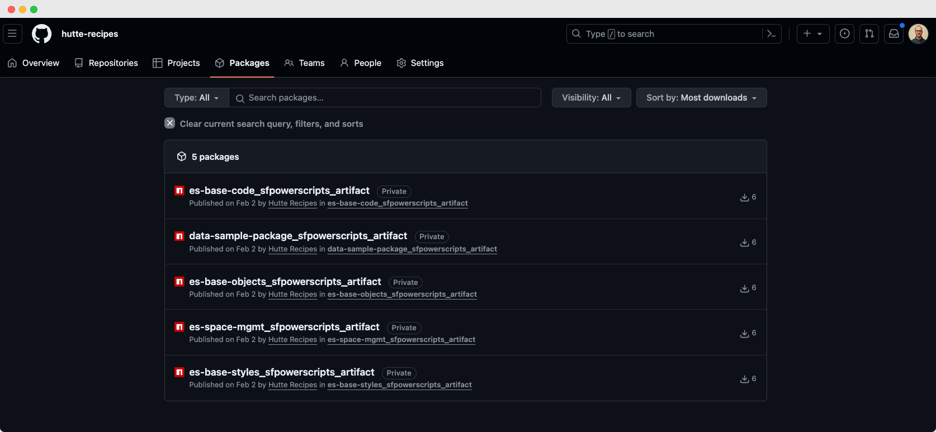The height and width of the screenshot is (432, 936).
Task: Open es-base-styles_sfpowerscripts_artifact repository link
Action: [400, 385]
